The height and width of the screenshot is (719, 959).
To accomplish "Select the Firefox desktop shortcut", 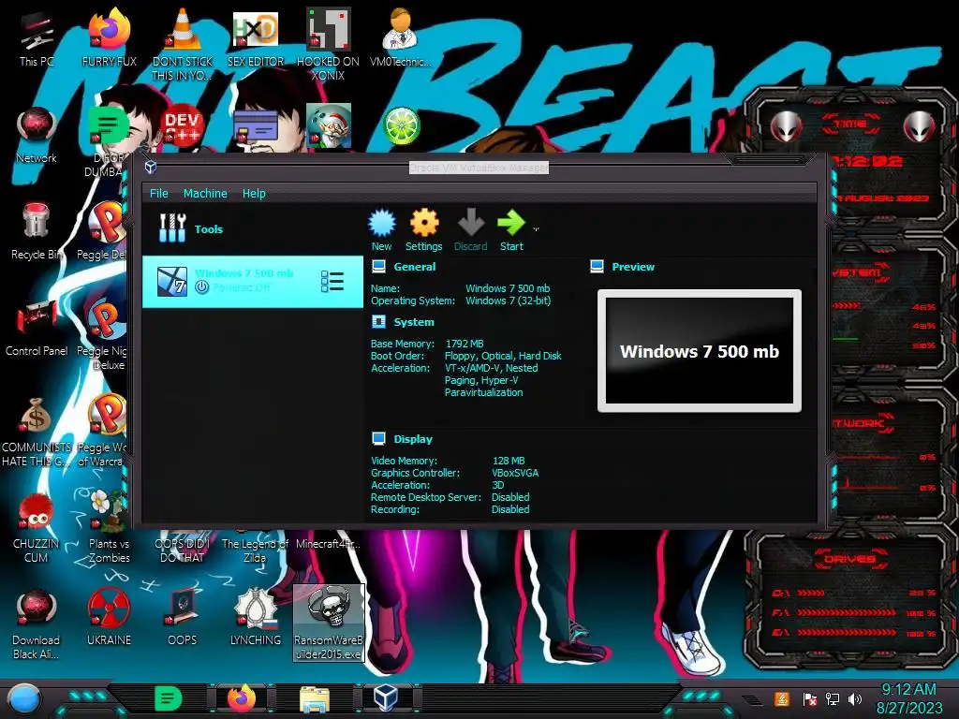I will point(109,37).
